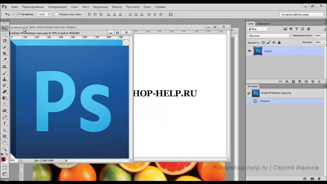Screen dimensions: 327x184
Task: Select the История panel tab
Action: [252, 86]
